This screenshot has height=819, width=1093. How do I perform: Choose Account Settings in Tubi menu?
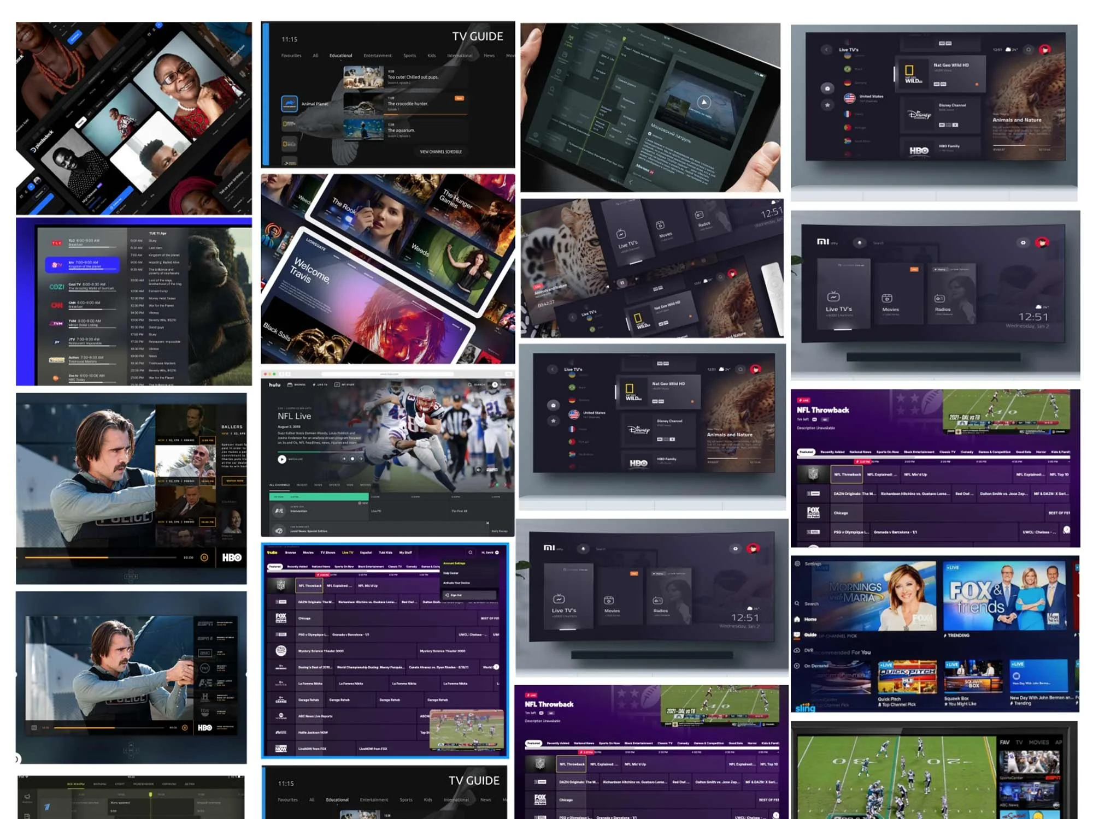pyautogui.click(x=454, y=563)
